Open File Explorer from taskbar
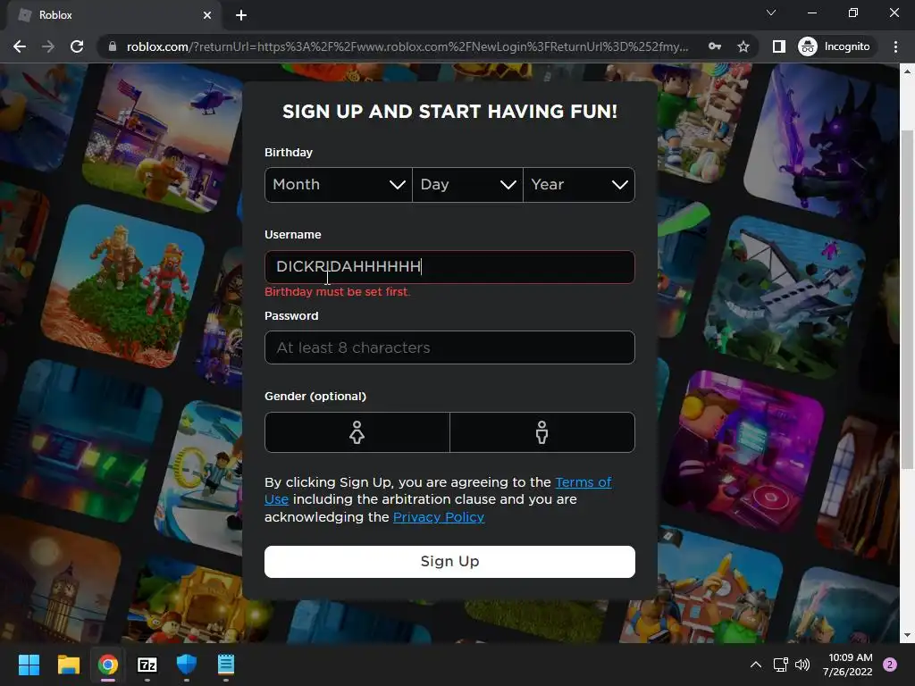The image size is (915, 686). tap(68, 665)
